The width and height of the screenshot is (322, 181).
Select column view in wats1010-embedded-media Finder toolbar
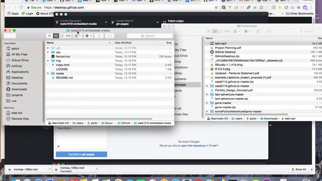coord(62,36)
